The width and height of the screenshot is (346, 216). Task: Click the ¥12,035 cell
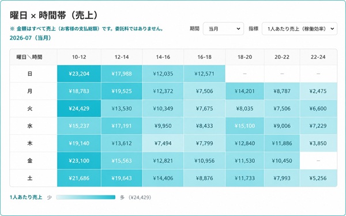tap(163, 74)
